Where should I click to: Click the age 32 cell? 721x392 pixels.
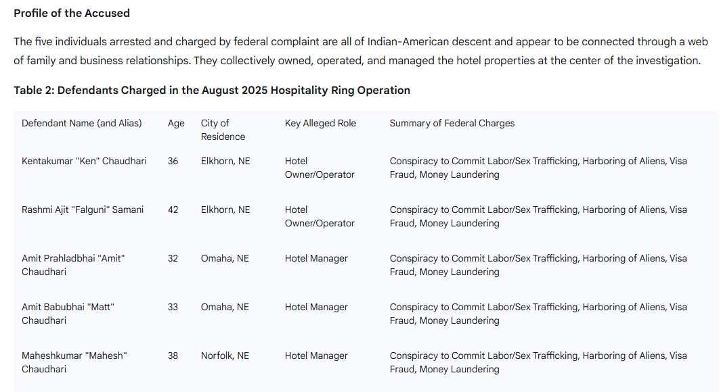(173, 258)
